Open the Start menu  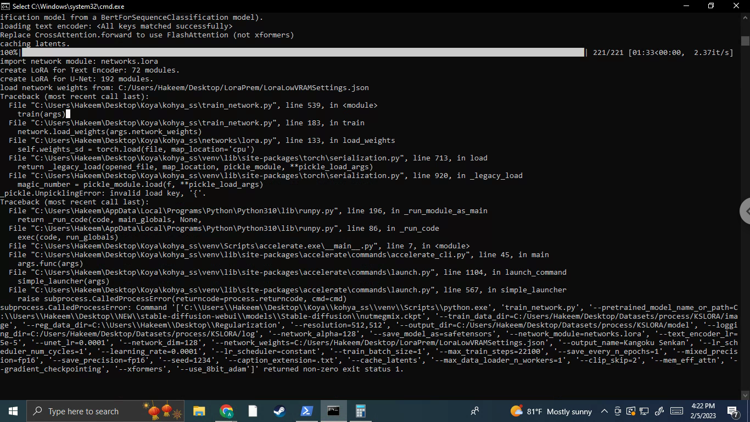pos(12,411)
